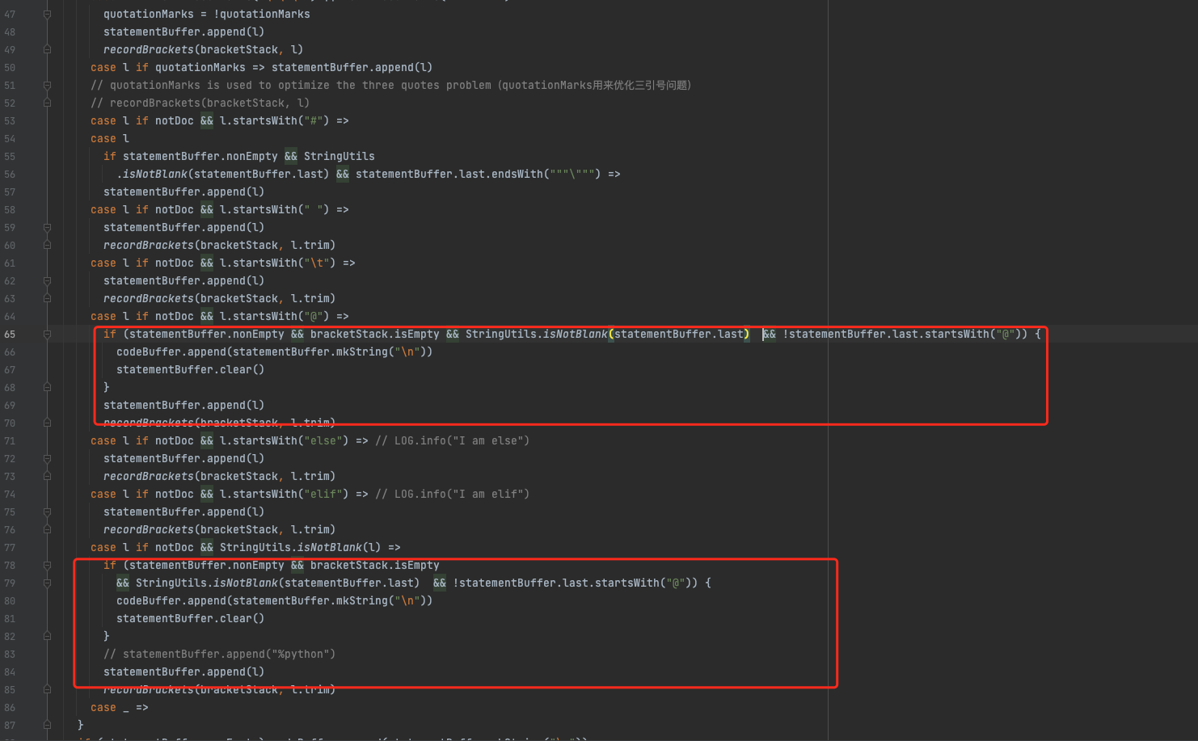The image size is (1198, 741).
Task: Collapse the fold marker on line 59
Action: [47, 228]
